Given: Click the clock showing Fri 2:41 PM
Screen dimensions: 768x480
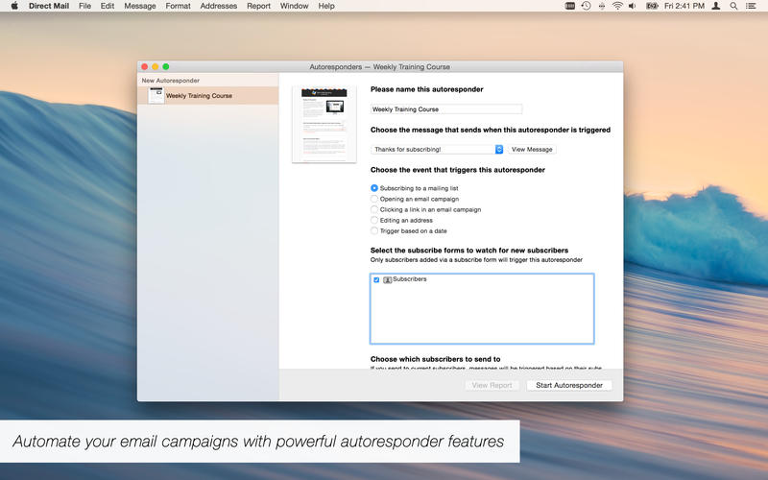Looking at the screenshot, I should click(684, 6).
